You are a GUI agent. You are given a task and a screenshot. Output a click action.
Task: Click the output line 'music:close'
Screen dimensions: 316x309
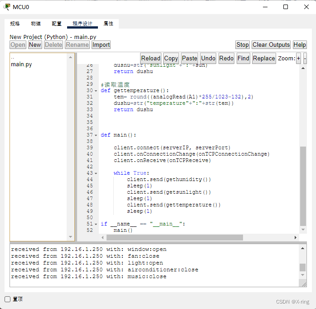pos(89,276)
